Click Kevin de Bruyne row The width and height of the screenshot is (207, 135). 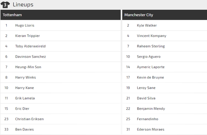164,77
